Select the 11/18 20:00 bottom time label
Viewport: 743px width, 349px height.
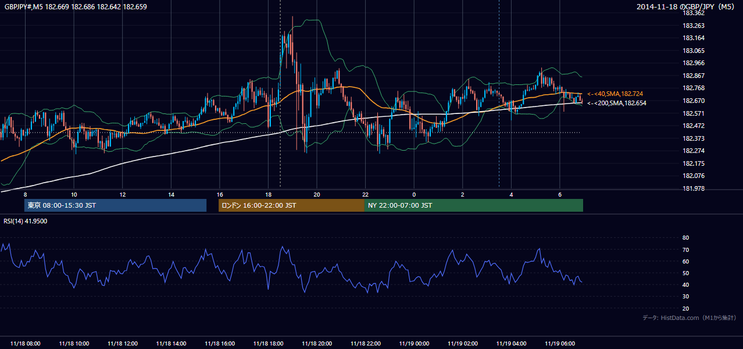[317, 344]
